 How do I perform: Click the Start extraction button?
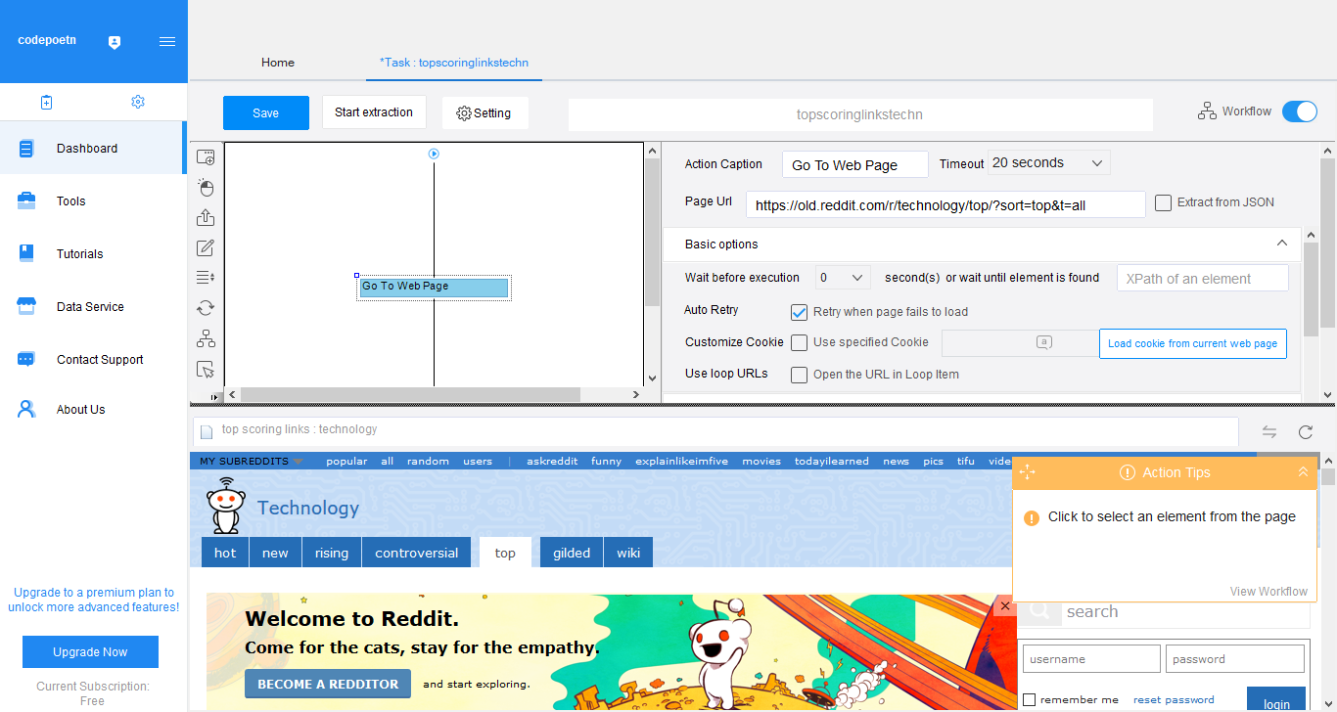pyautogui.click(x=374, y=112)
